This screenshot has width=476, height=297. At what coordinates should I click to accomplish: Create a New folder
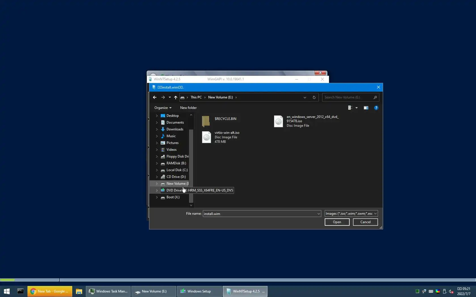188,108
